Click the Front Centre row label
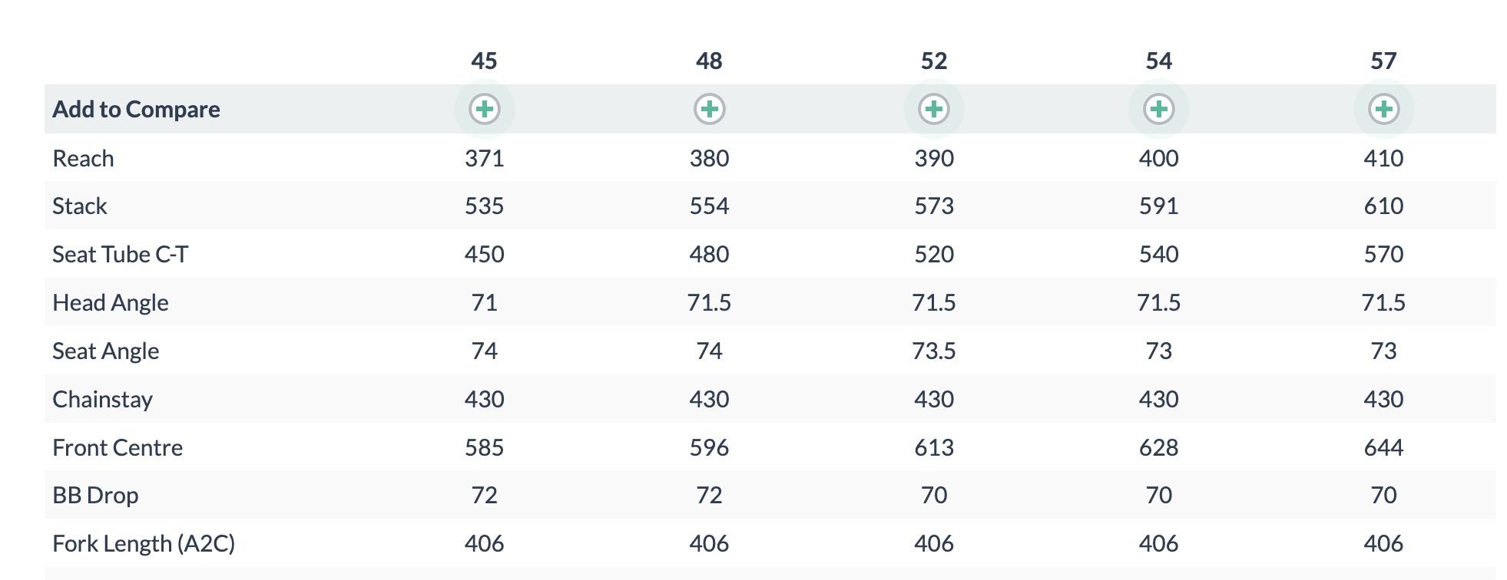The width and height of the screenshot is (1507, 580). click(x=118, y=447)
